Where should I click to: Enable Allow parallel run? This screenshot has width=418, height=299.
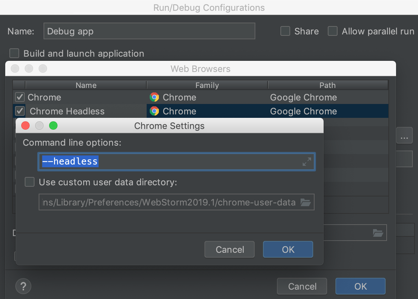[333, 31]
